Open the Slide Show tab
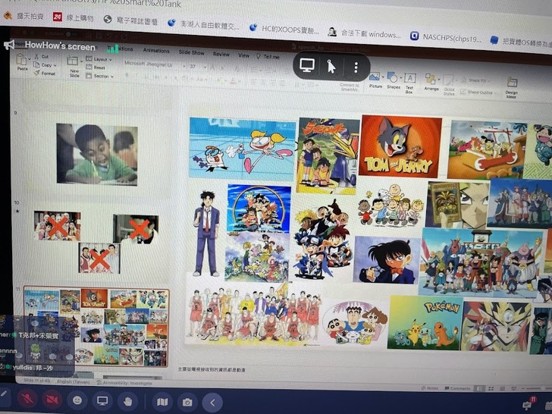Image resolution: width=552 pixels, height=414 pixels. [x=192, y=52]
